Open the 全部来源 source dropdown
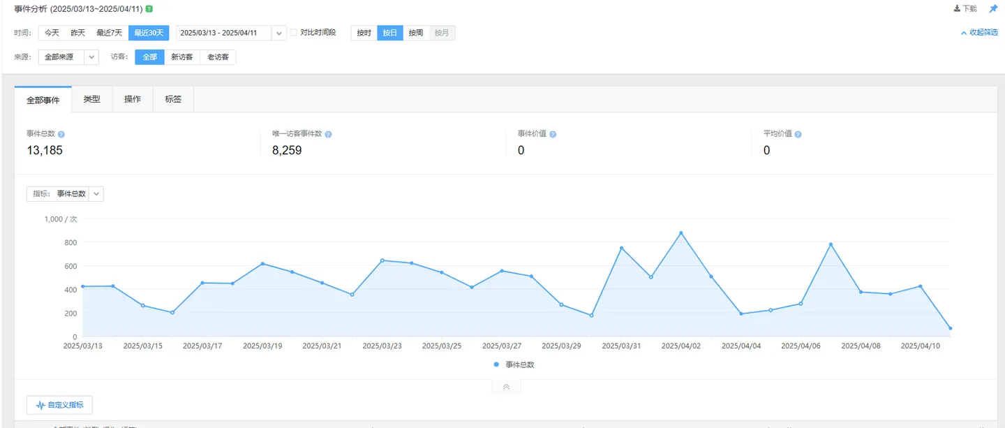1005x428 pixels. coord(68,57)
